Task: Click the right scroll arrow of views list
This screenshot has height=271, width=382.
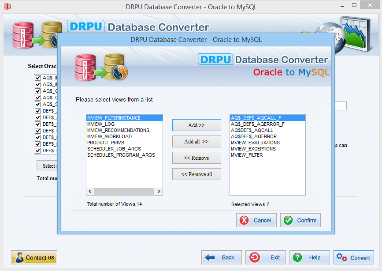Action: [x=159, y=191]
